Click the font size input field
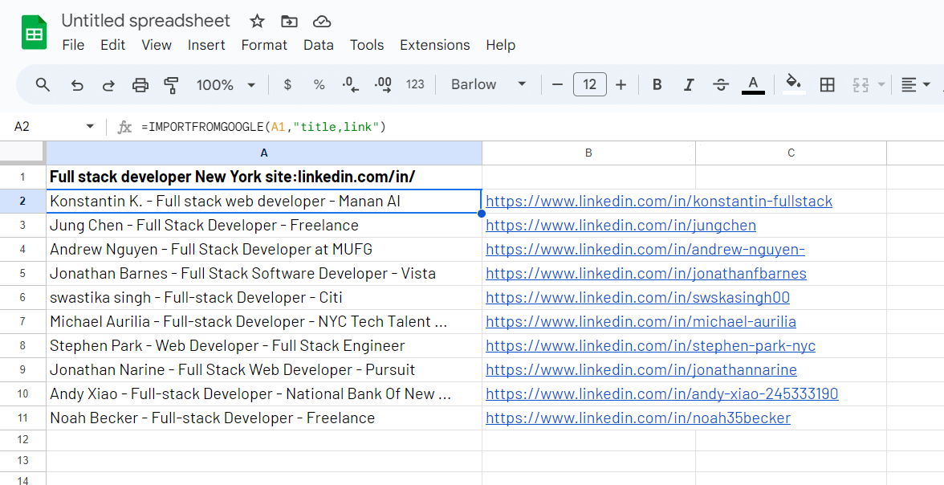944x485 pixels. point(589,85)
